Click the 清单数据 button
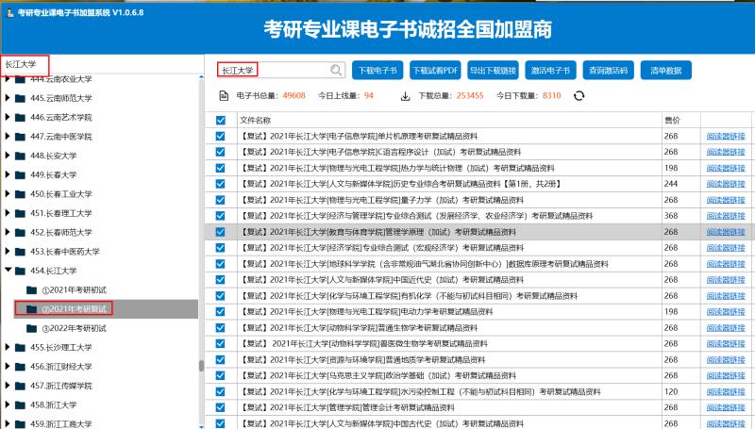Screen dimensions: 755x429 tap(666, 70)
